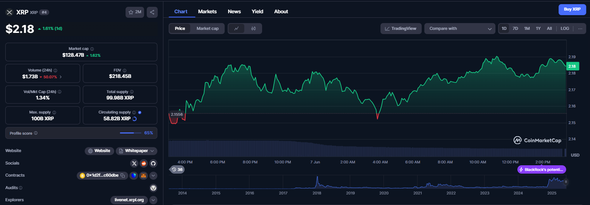The image size is (590, 205).
Task: Click the Buy XRP button
Action: click(x=572, y=9)
